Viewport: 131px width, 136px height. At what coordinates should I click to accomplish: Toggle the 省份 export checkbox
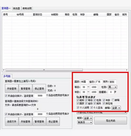(86, 103)
